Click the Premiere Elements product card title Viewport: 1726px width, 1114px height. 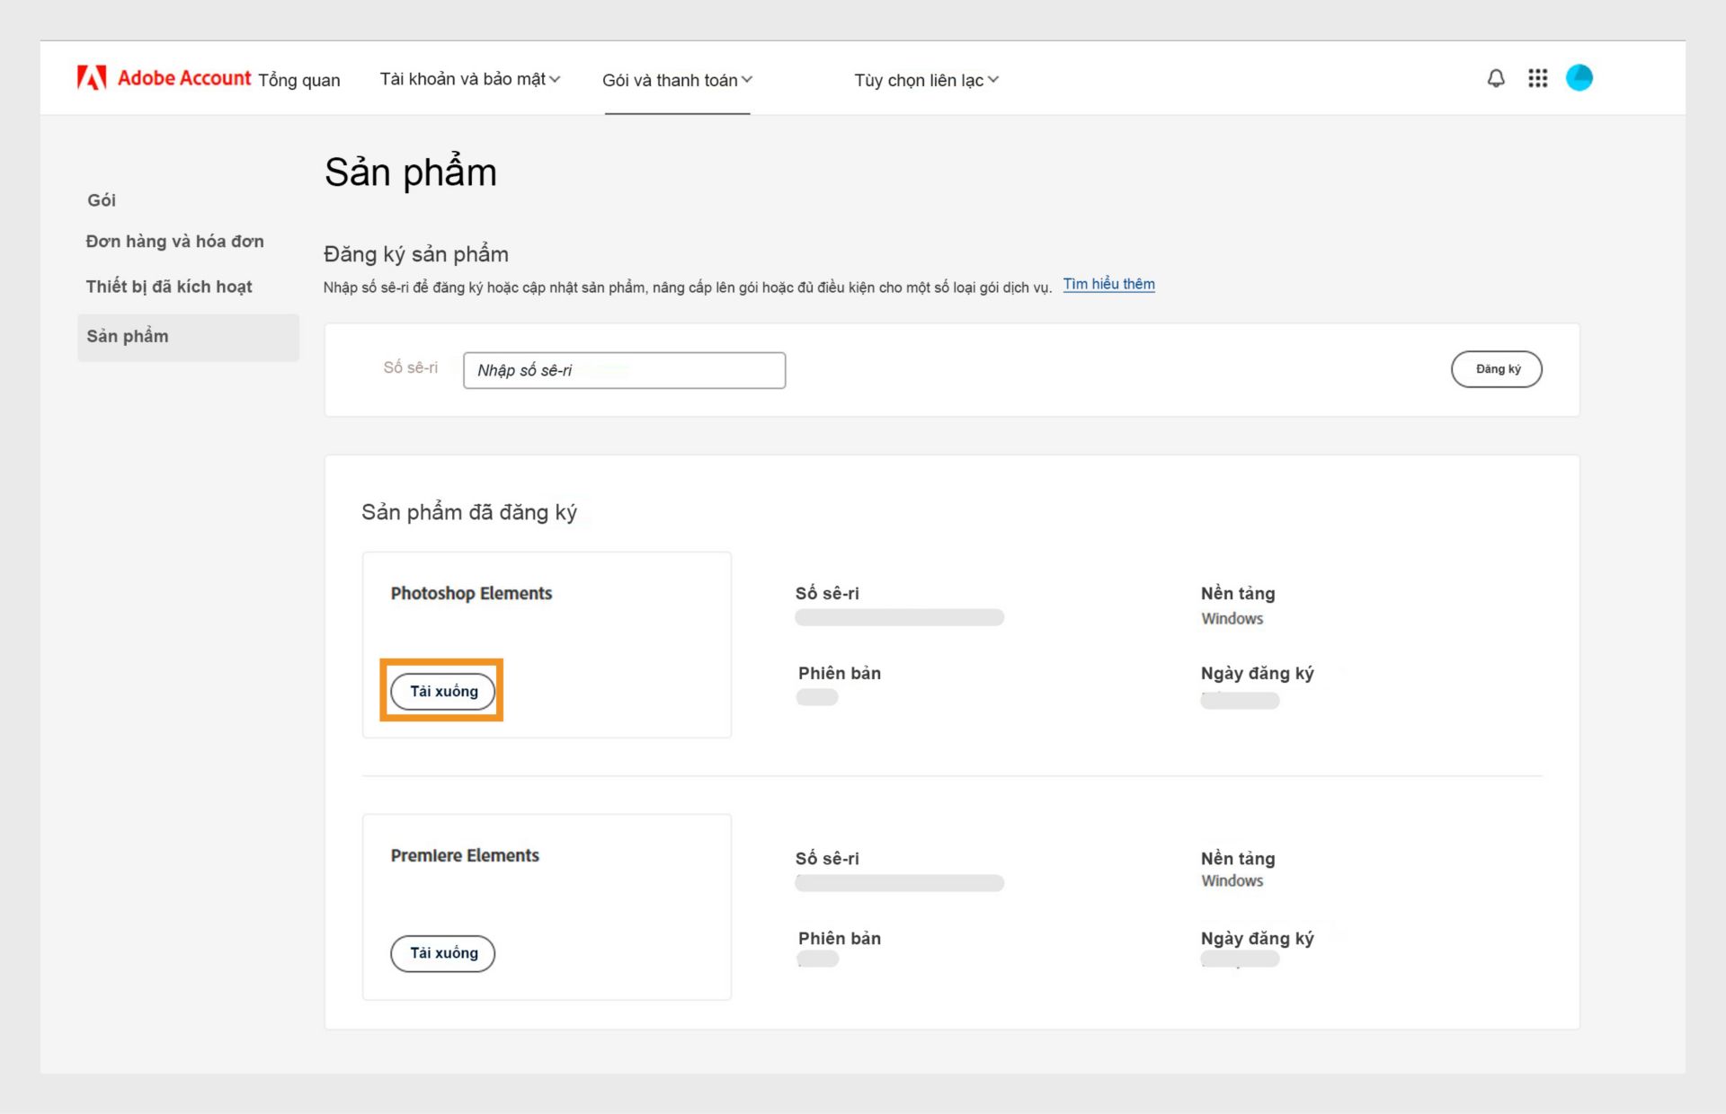point(465,856)
